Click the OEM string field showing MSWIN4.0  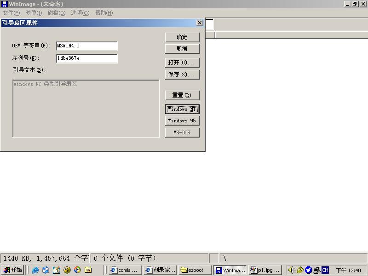coord(87,46)
